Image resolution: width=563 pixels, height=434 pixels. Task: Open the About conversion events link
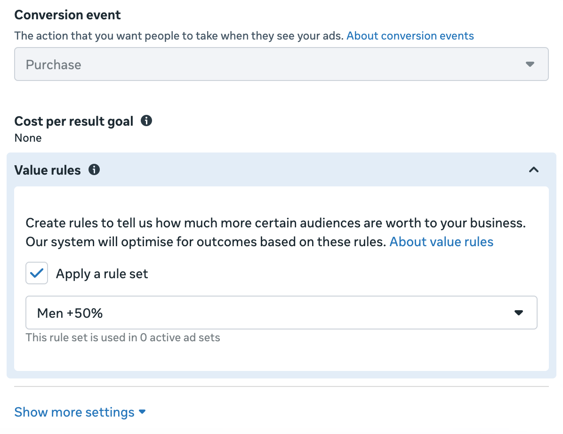tap(410, 36)
